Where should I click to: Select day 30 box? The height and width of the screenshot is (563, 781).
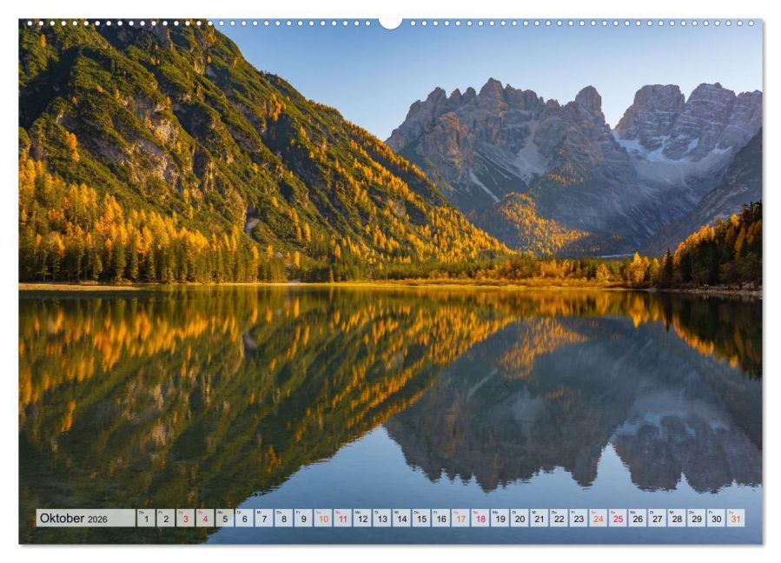(716, 518)
